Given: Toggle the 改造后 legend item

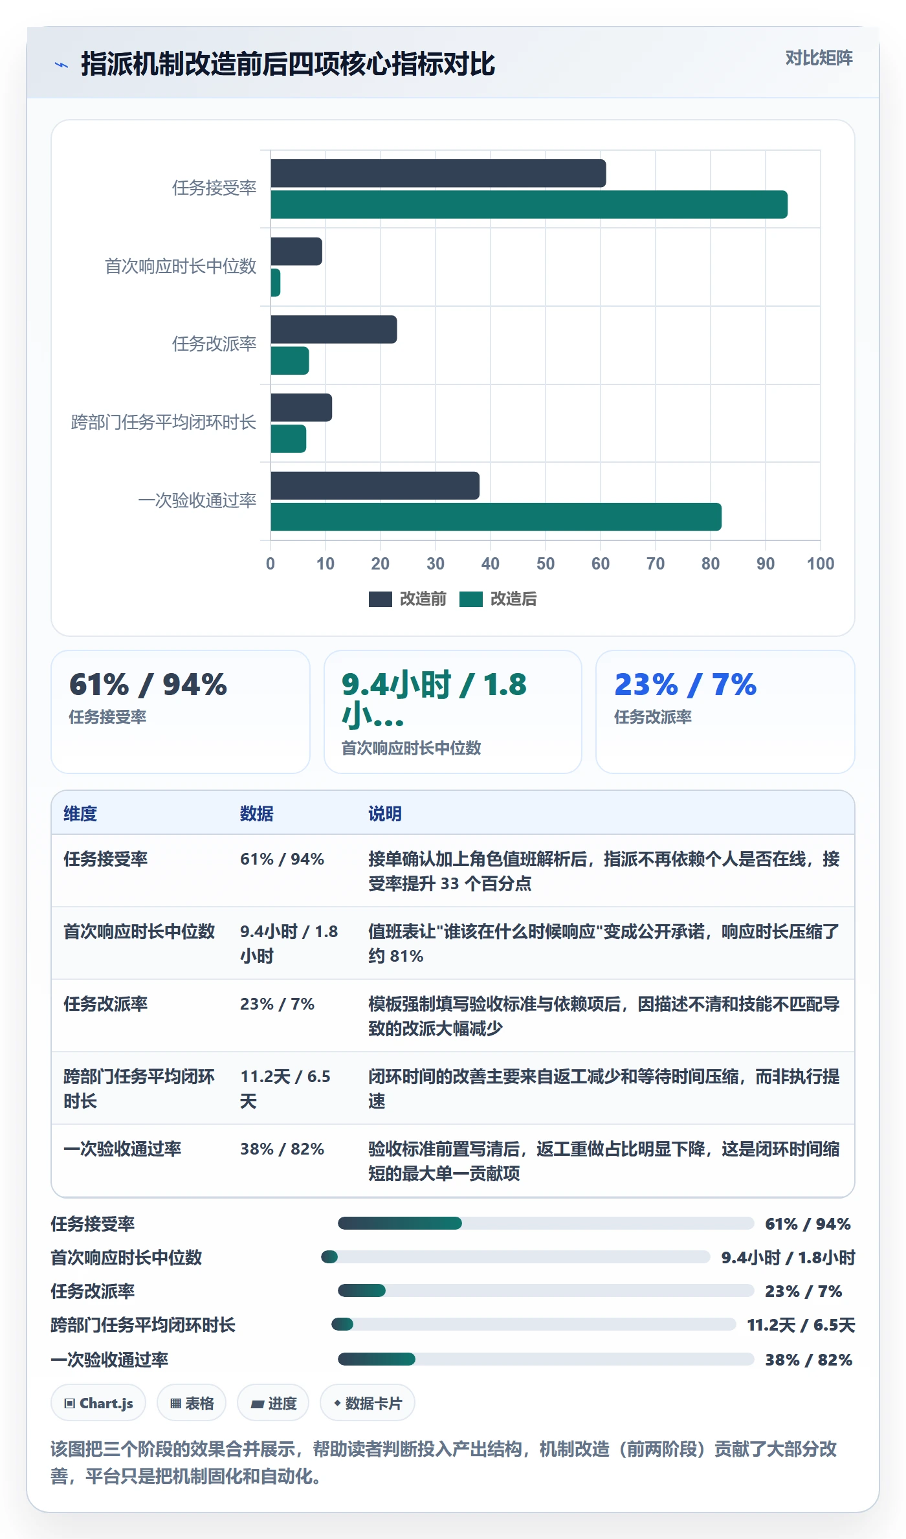Looking at the screenshot, I should pyautogui.click(x=498, y=599).
